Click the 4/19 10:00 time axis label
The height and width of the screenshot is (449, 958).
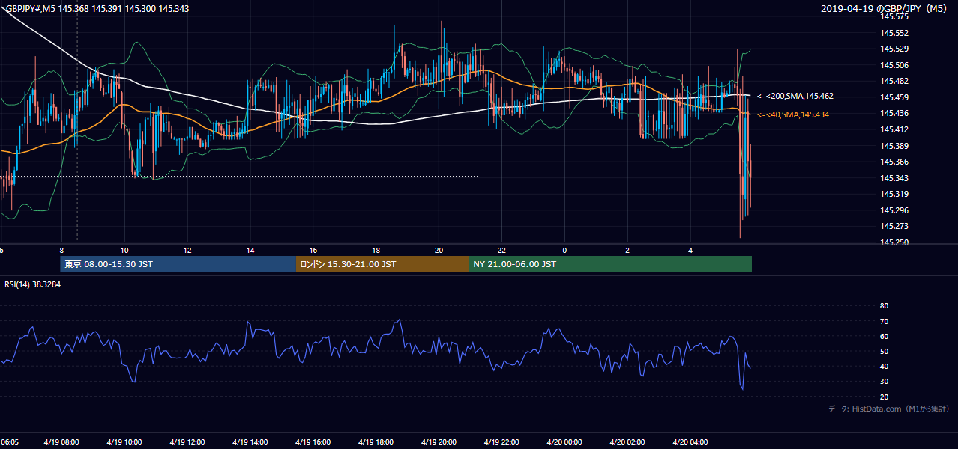[x=124, y=442]
